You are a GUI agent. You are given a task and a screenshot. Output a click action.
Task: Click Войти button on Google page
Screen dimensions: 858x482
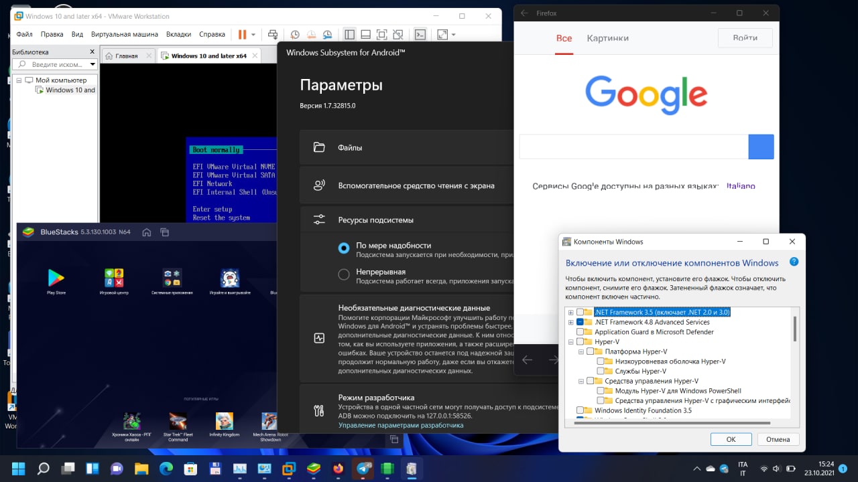[x=745, y=38]
